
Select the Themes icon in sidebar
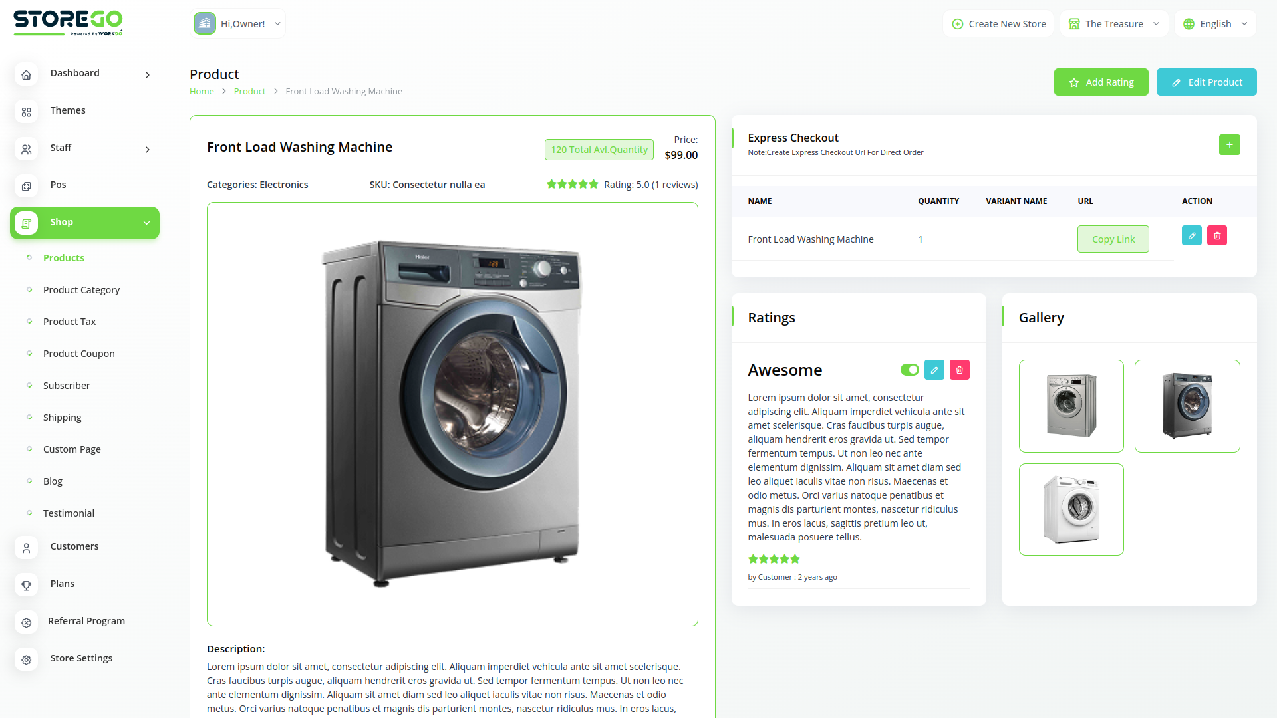point(26,112)
